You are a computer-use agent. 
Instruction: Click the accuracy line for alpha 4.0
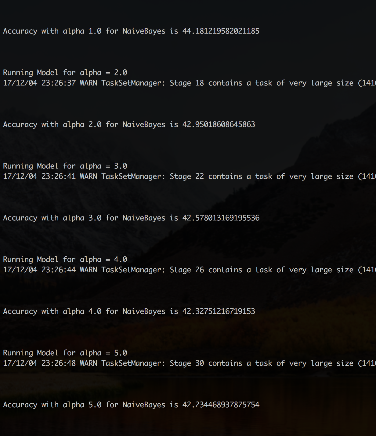pyautogui.click(x=129, y=311)
